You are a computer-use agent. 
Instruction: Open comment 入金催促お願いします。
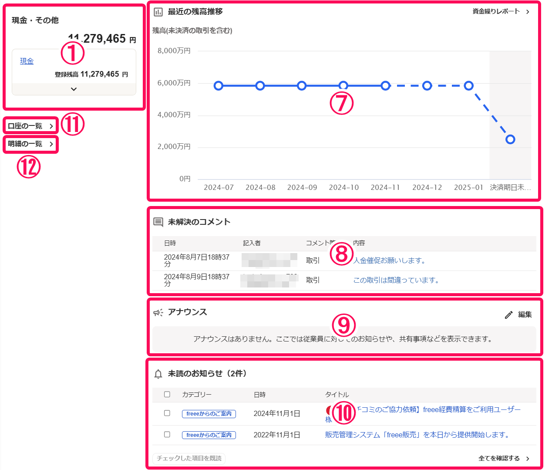point(390,260)
